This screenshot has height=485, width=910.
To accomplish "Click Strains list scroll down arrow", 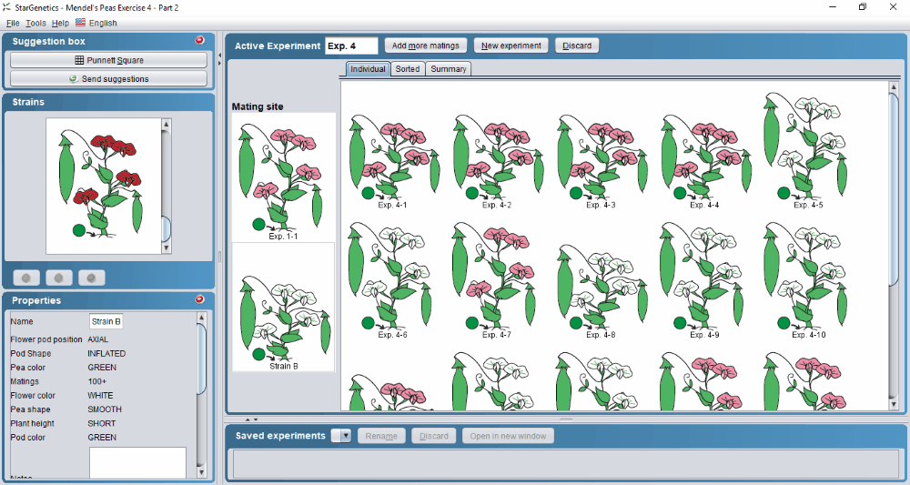I will click(166, 248).
